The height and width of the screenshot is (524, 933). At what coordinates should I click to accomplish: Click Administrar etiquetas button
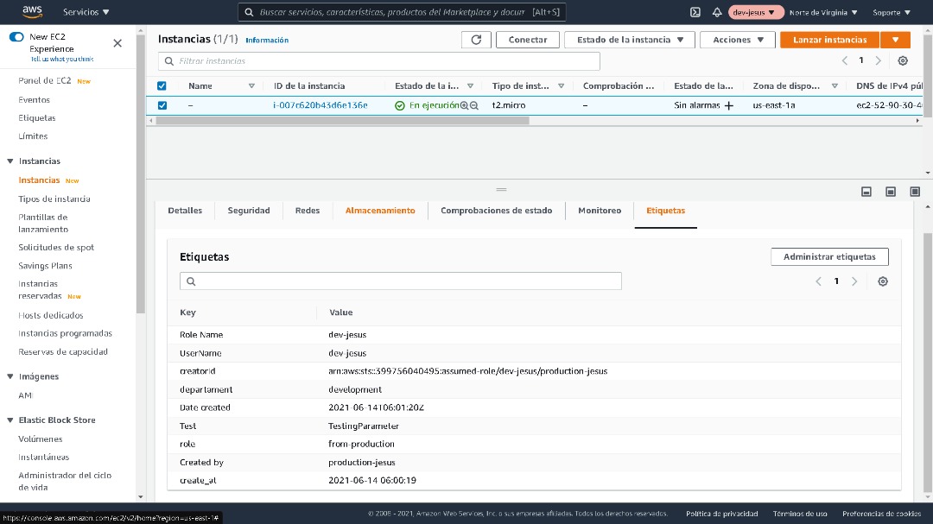point(829,257)
